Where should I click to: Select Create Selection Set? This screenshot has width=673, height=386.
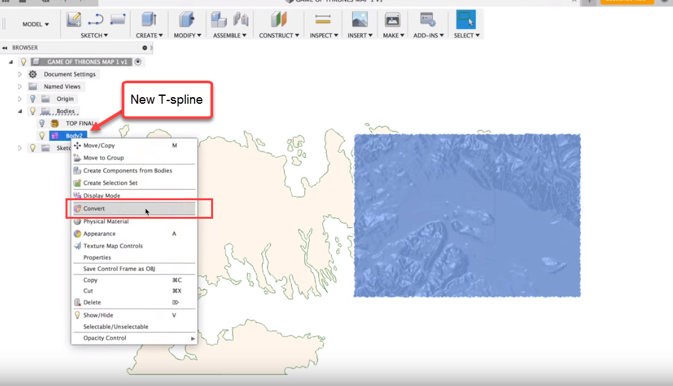[x=134, y=182]
